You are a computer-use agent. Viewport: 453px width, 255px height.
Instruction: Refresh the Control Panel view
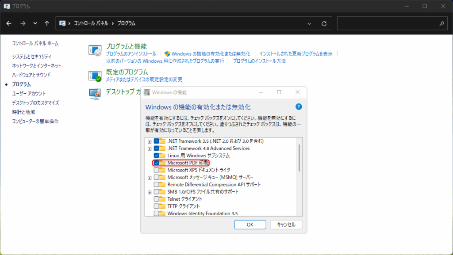click(x=324, y=24)
